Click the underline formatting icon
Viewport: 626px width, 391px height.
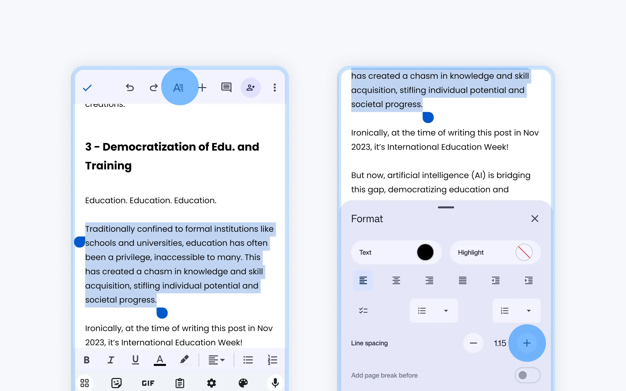(135, 359)
